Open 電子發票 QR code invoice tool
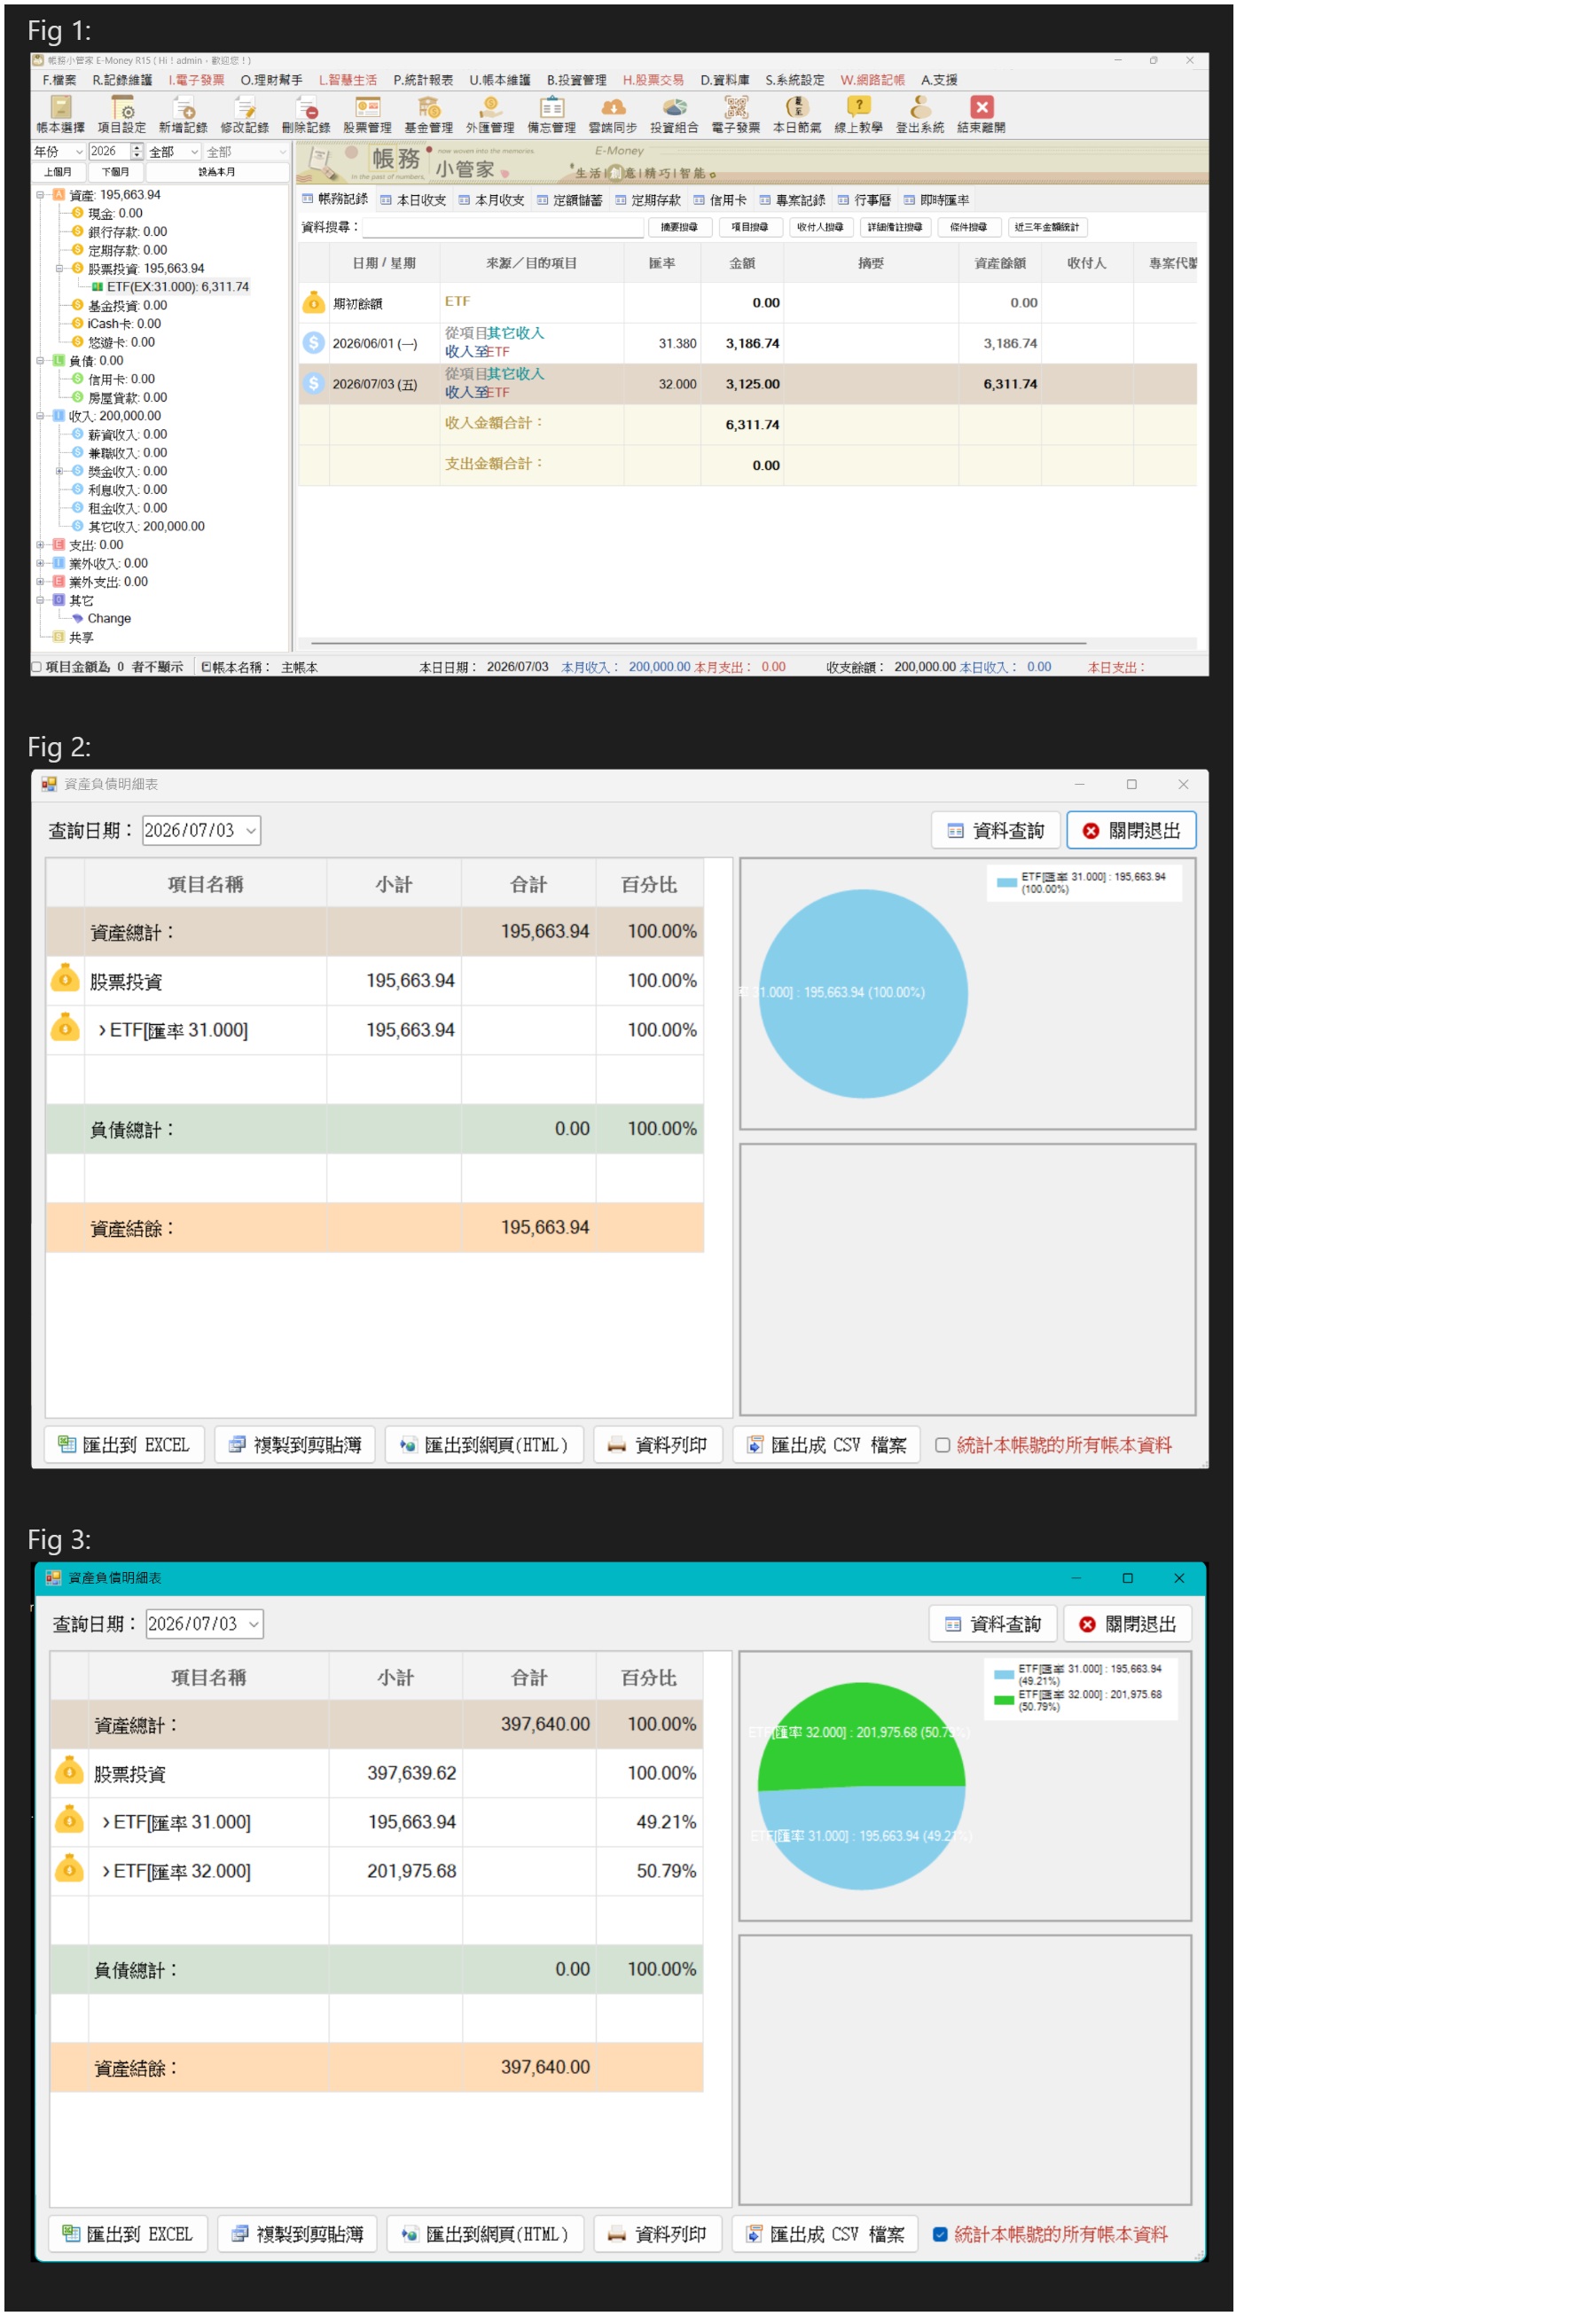 (736, 114)
